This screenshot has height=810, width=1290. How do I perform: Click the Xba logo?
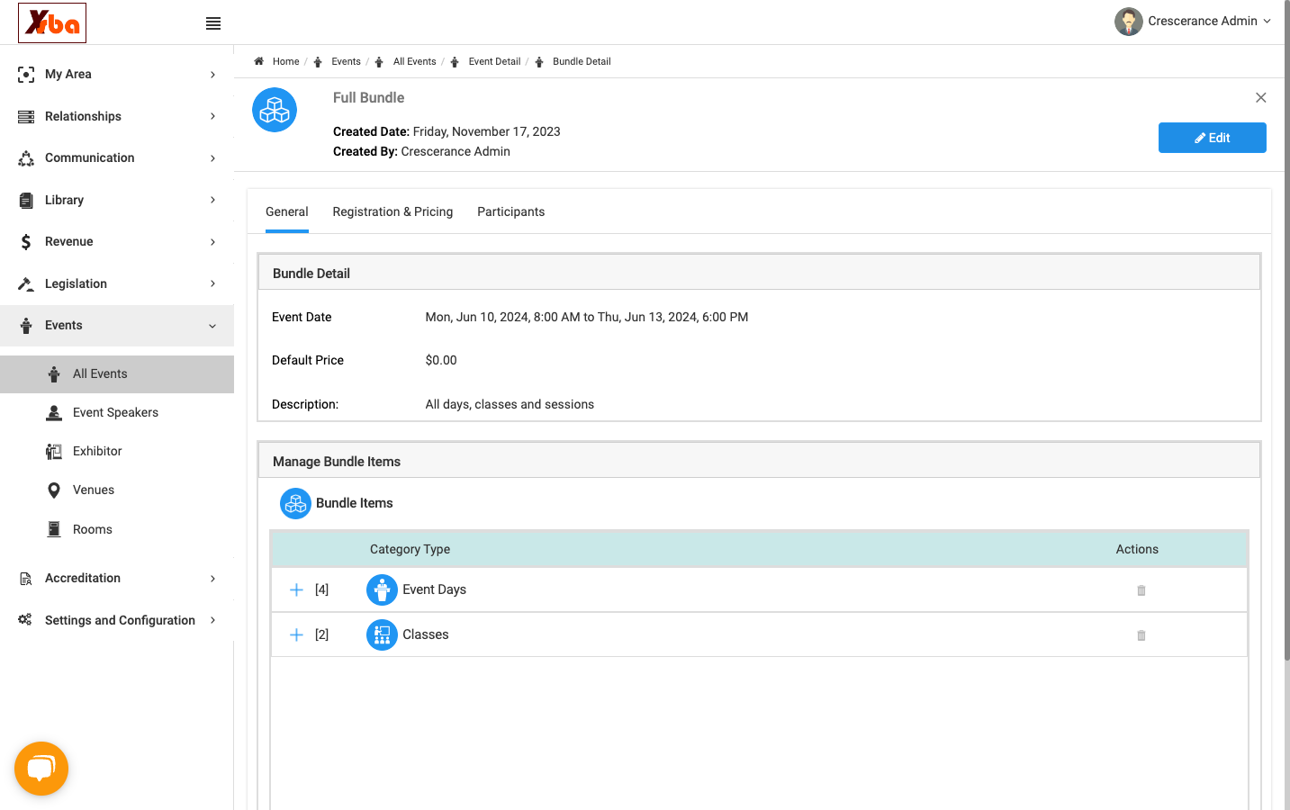pyautogui.click(x=52, y=22)
